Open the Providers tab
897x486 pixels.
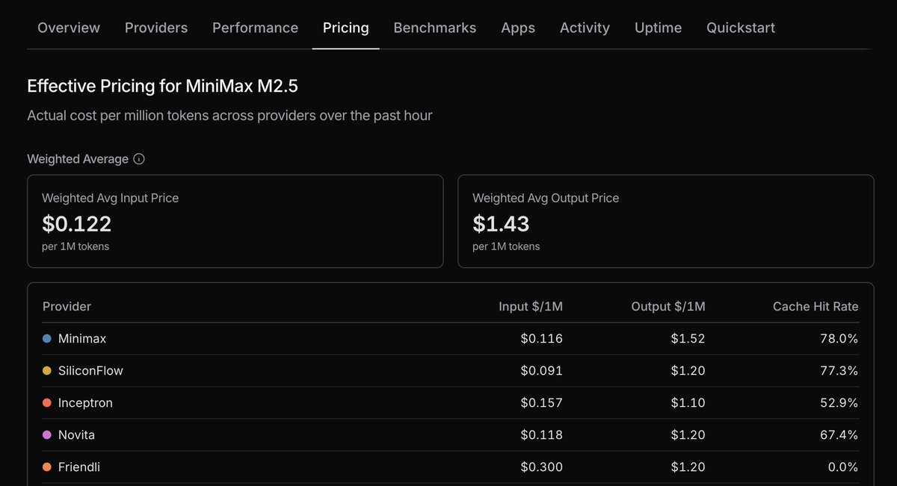pyautogui.click(x=155, y=28)
